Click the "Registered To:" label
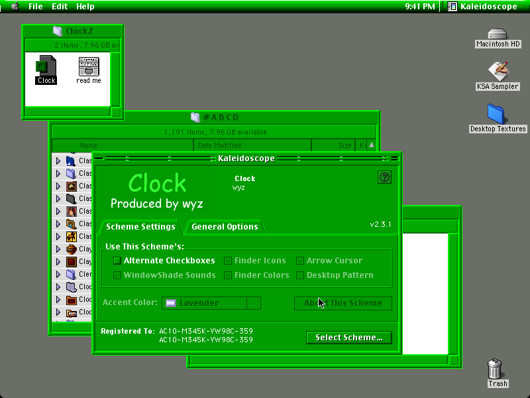530x398 pixels. pyautogui.click(x=128, y=331)
